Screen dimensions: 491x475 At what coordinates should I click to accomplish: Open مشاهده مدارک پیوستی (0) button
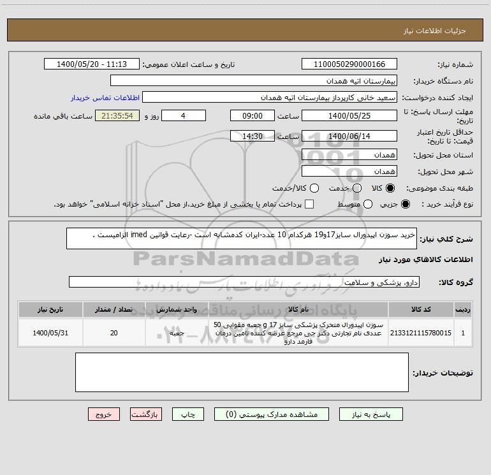(x=272, y=414)
